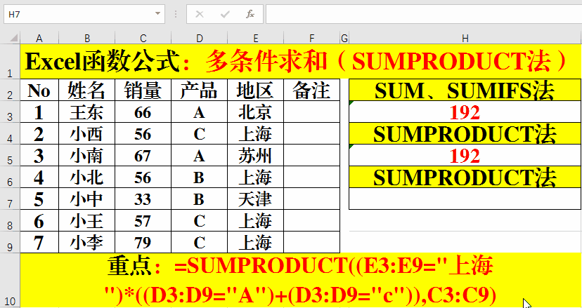Click the 'SUMPRODUCT法' heading in row 4

(x=465, y=134)
